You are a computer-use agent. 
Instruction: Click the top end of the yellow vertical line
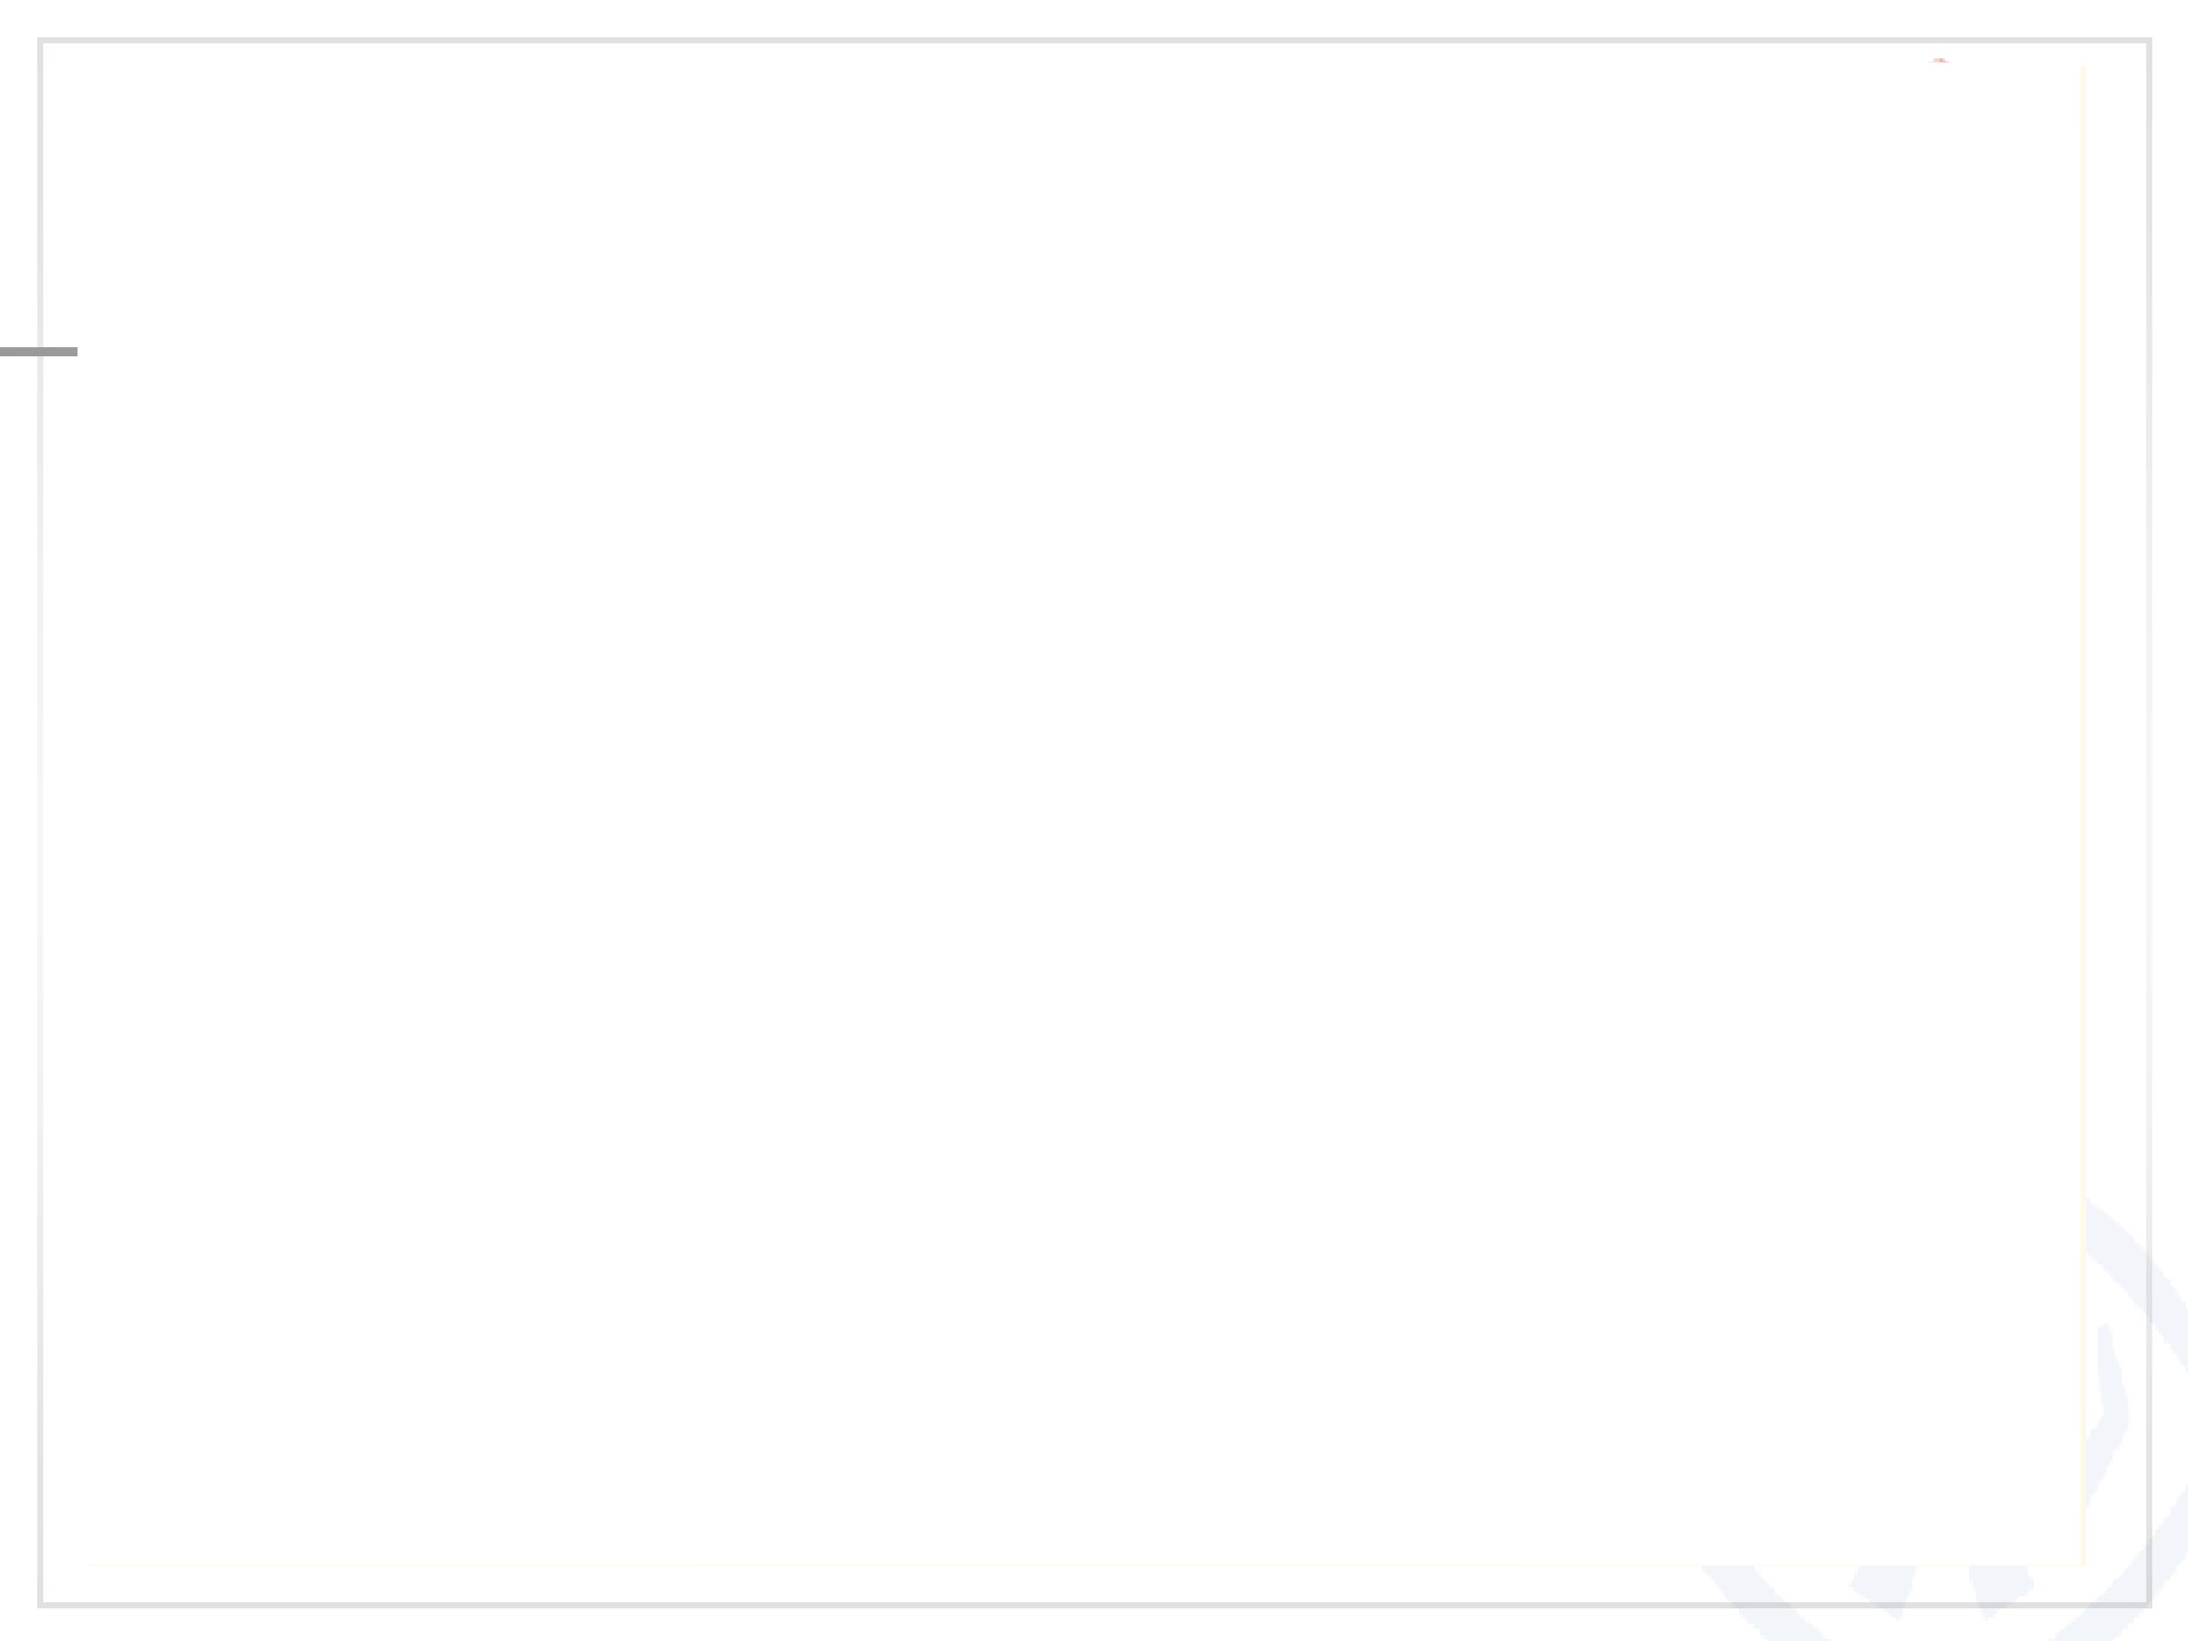point(2083,69)
